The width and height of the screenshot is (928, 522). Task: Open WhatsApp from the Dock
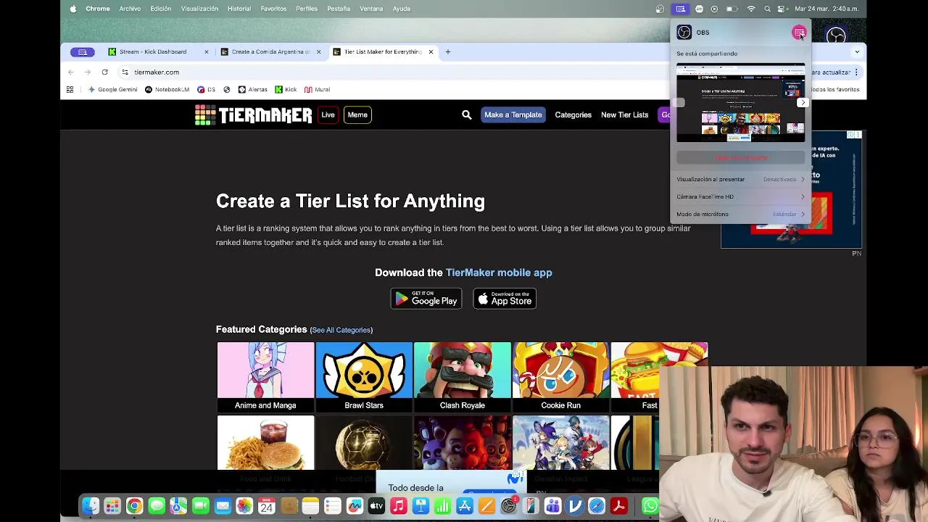click(650, 506)
